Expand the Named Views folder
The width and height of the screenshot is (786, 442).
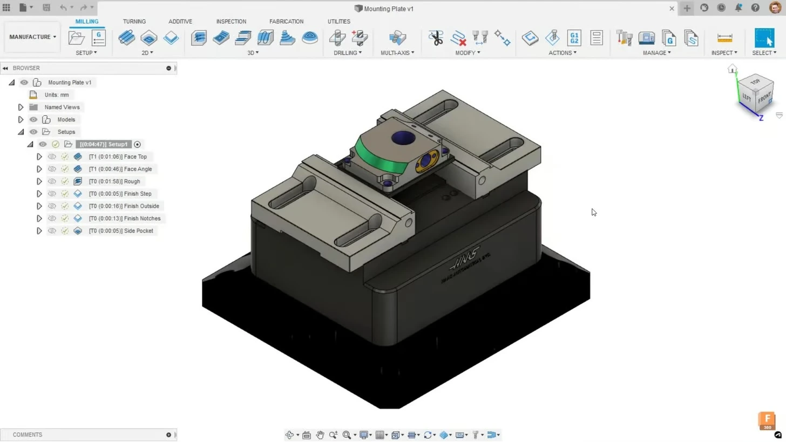click(21, 107)
